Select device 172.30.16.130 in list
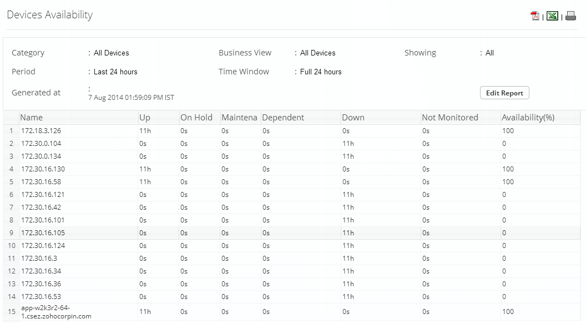Screen dimensions: 586x324 (43, 169)
